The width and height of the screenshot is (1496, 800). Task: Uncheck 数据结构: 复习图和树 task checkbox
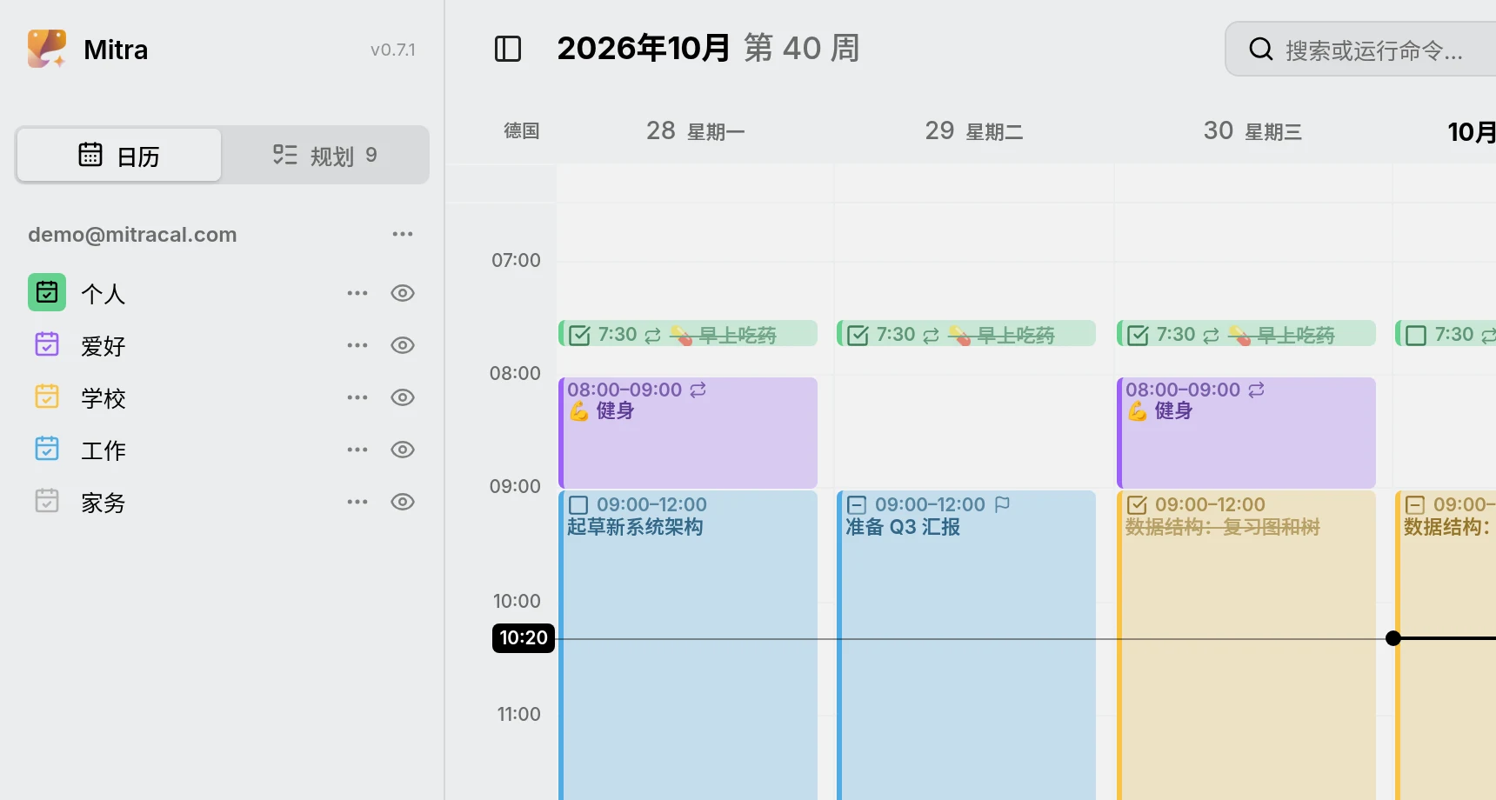point(1137,505)
